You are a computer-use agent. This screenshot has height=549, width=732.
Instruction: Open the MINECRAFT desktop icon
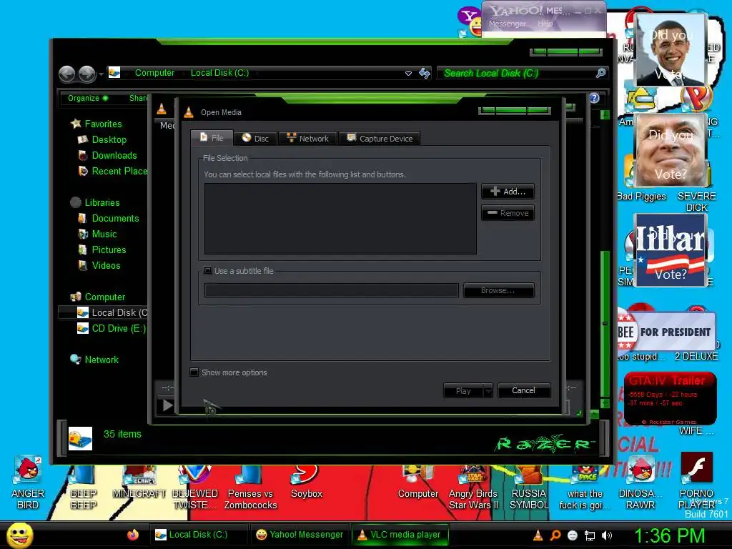[139, 483]
